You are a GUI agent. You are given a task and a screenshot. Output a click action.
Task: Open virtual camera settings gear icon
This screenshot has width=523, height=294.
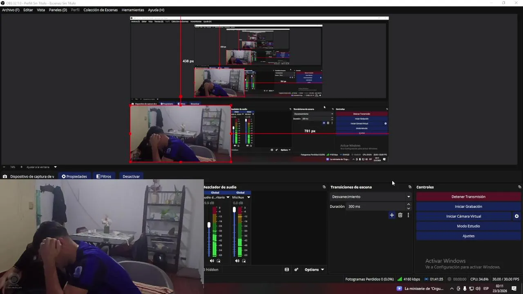(516, 216)
